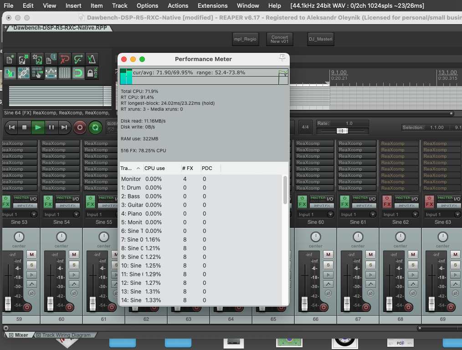The height and width of the screenshot is (350, 462).
Task: Click the New Project toolbar icon
Action: click(x=10, y=60)
